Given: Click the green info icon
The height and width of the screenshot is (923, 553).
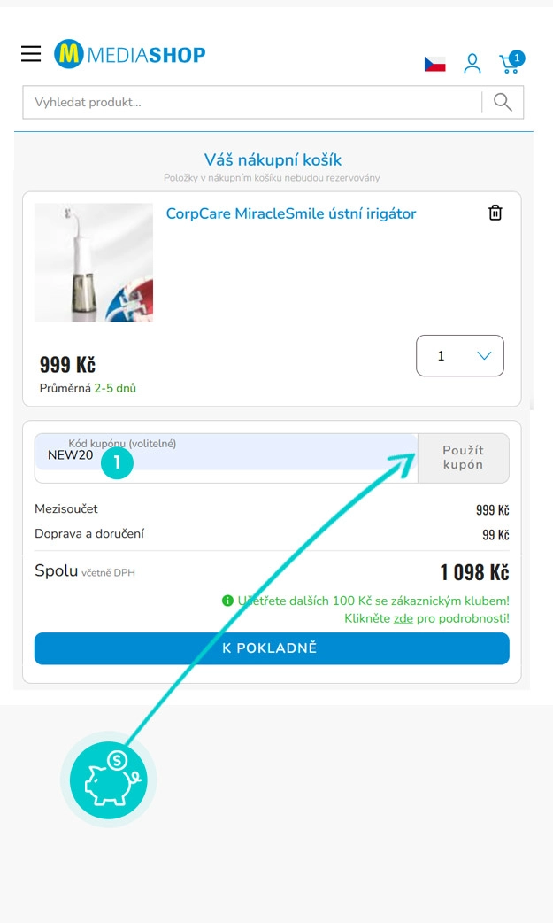Looking at the screenshot, I should coord(227,601).
